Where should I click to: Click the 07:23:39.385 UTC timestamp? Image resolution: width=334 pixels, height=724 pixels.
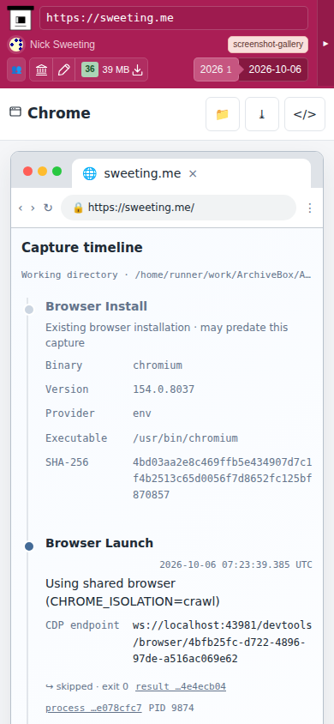pos(236,564)
